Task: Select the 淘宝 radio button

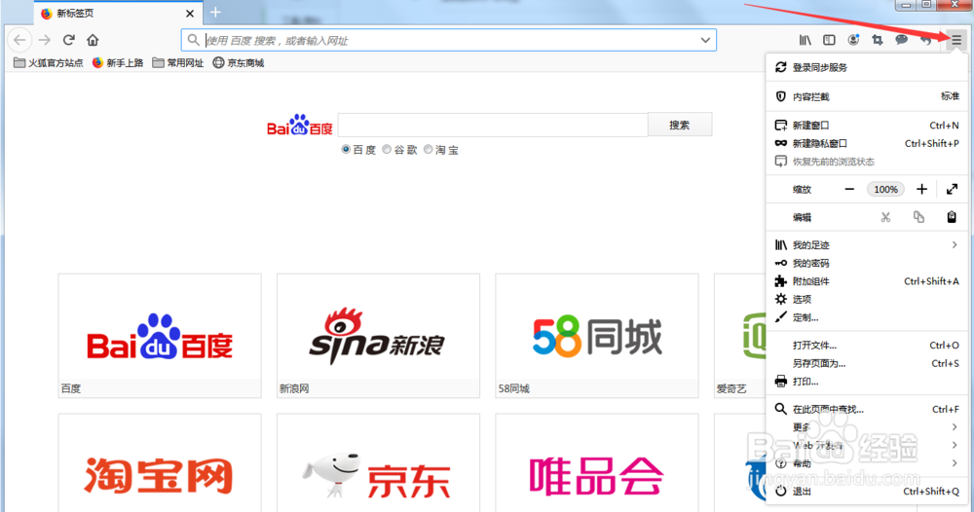Action: pyautogui.click(x=428, y=150)
